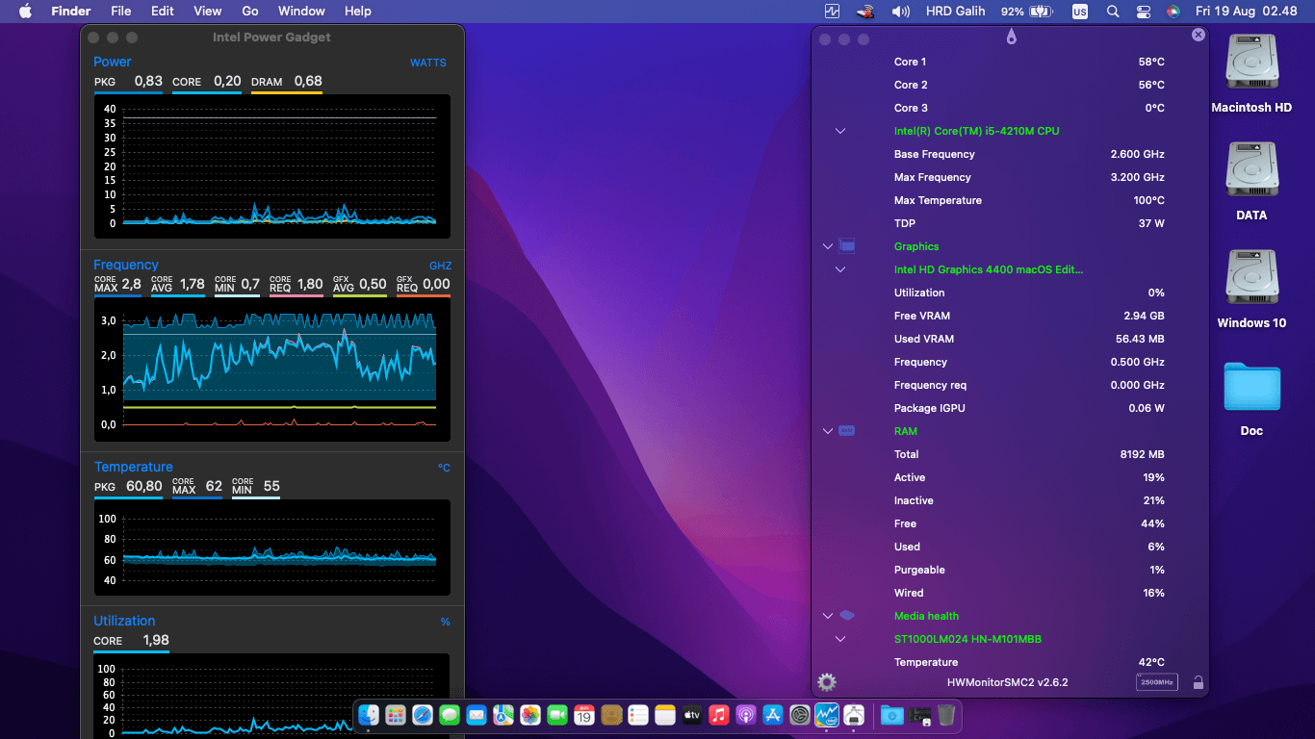The image size is (1315, 739).
Task: Open Control Center in menu bar
Action: (1143, 12)
